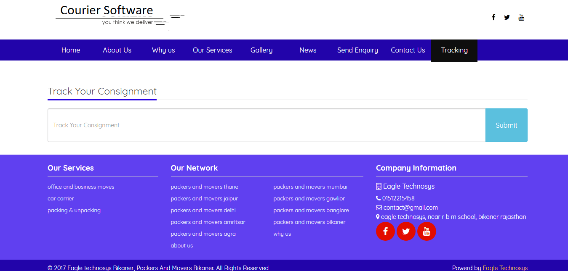Screen dimensions: 568x271
Task: Click the Facebook icon in the header
Action: [493, 17]
